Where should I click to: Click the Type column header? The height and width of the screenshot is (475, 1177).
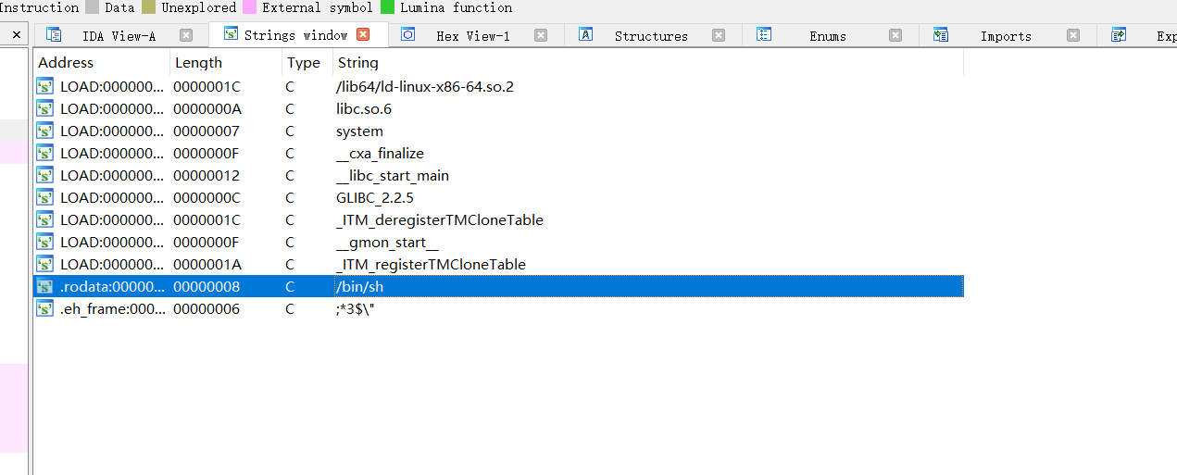pyautogui.click(x=304, y=63)
